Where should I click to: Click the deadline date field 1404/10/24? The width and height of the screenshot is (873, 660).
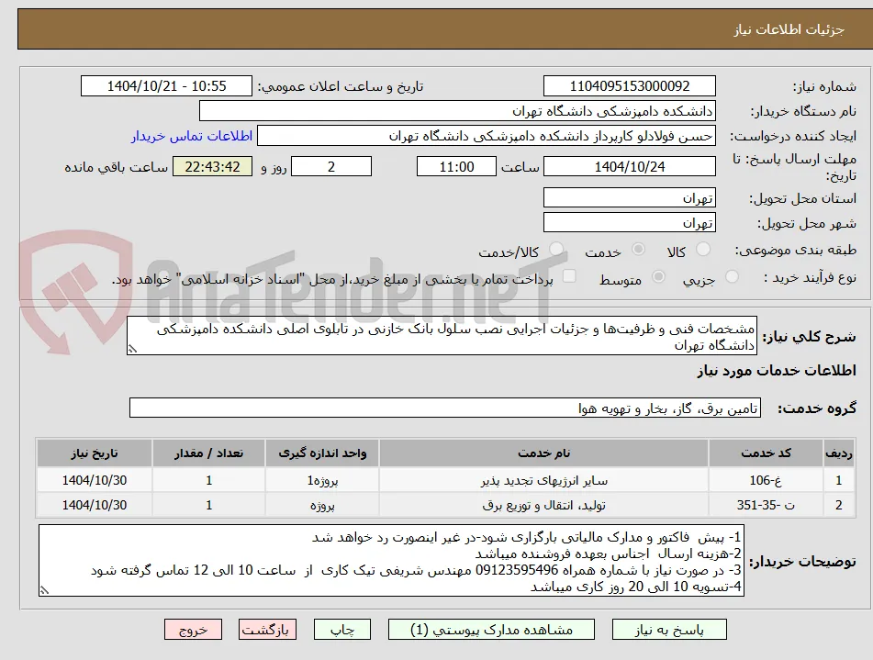tap(629, 166)
